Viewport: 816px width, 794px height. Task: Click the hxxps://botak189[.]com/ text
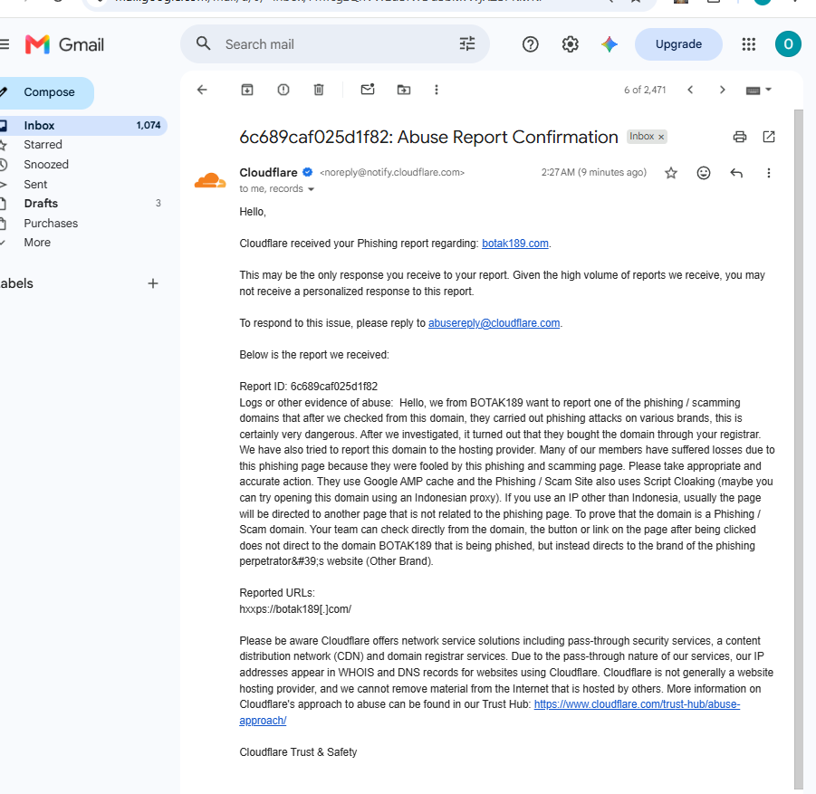295,609
